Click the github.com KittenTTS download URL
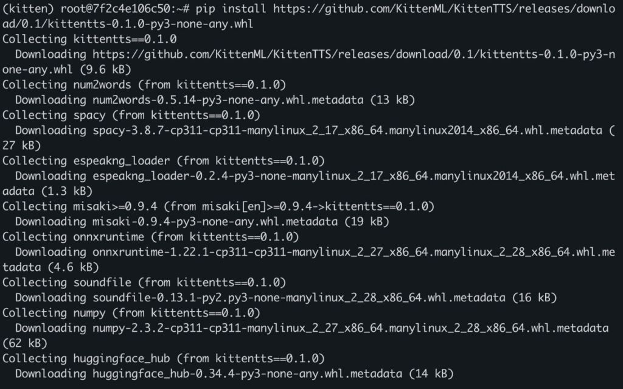The image size is (623, 389). click(x=444, y=9)
